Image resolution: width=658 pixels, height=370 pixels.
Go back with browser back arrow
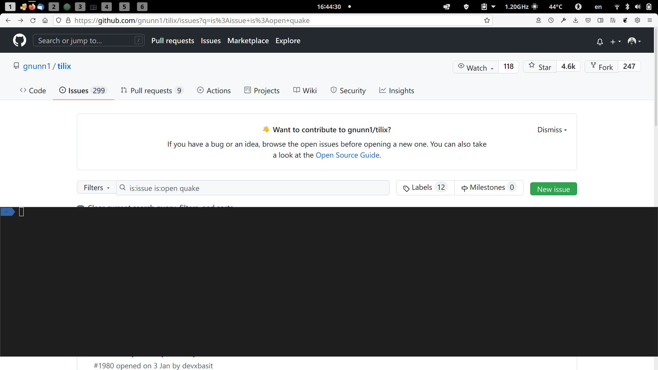[8, 21]
